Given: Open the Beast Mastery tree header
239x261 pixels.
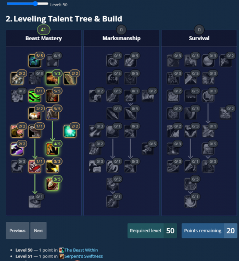Looking at the screenshot, I should click(x=44, y=38).
